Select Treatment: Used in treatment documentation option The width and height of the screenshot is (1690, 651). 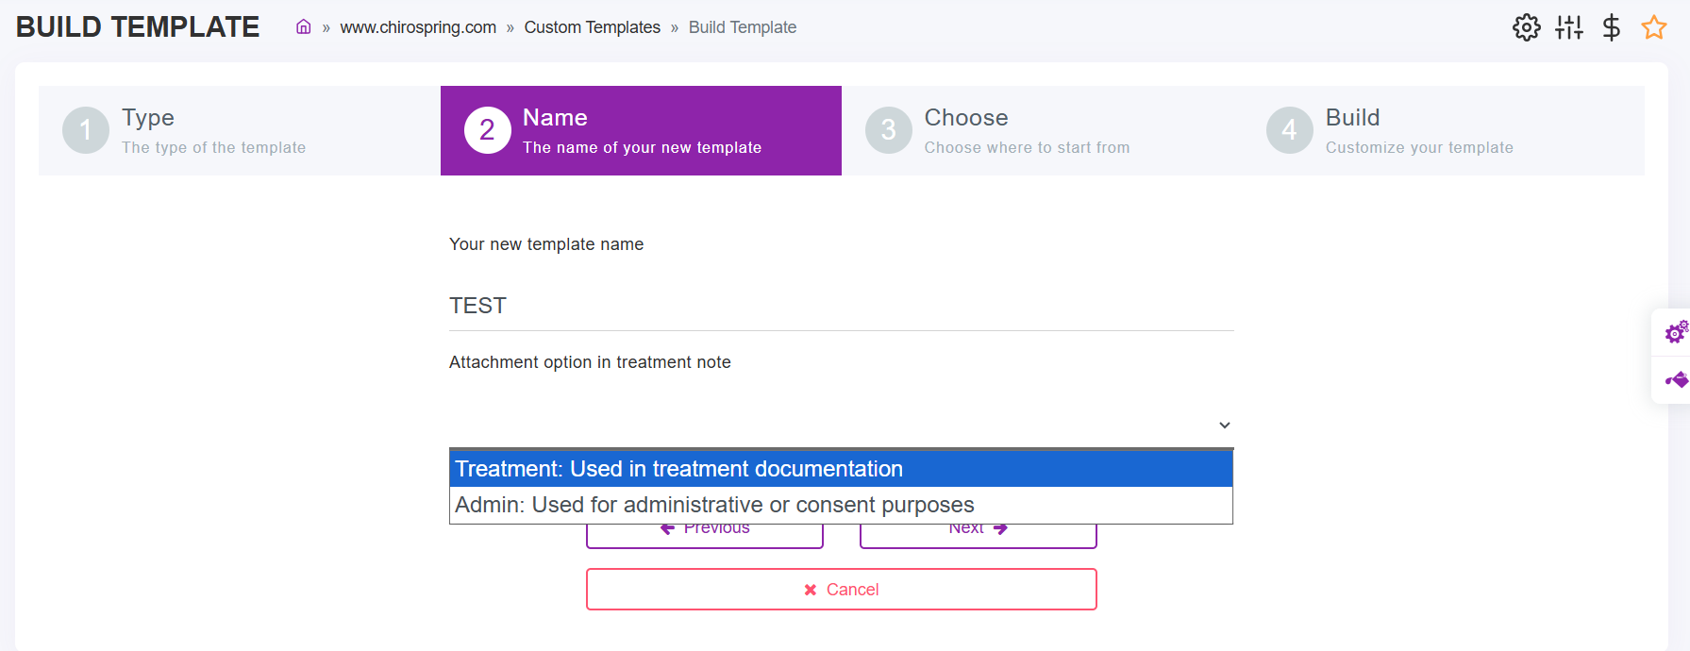coord(841,469)
